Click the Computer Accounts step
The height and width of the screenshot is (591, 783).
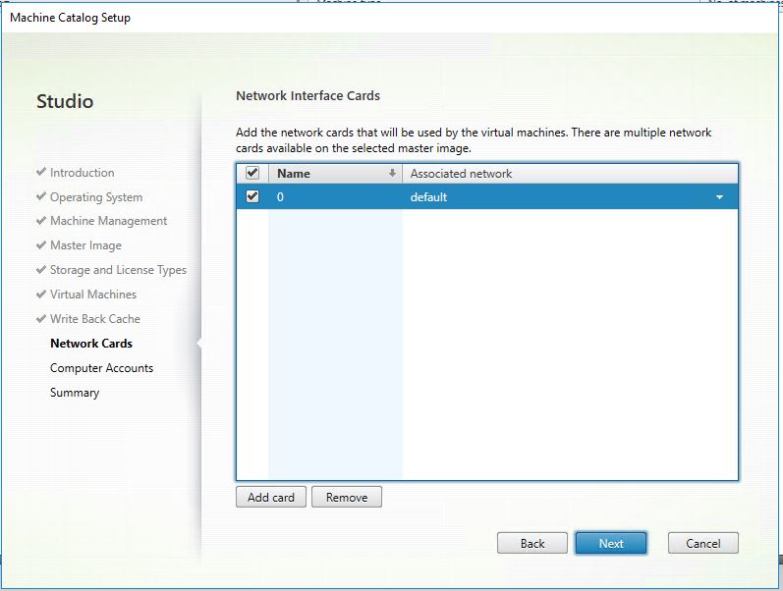pos(101,368)
